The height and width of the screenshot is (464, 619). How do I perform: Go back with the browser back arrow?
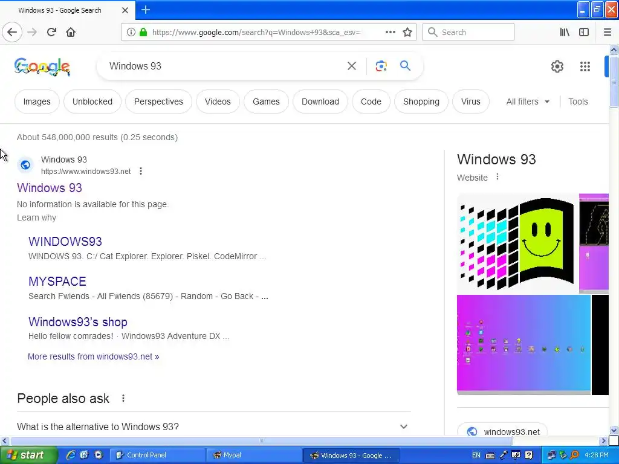point(12,32)
